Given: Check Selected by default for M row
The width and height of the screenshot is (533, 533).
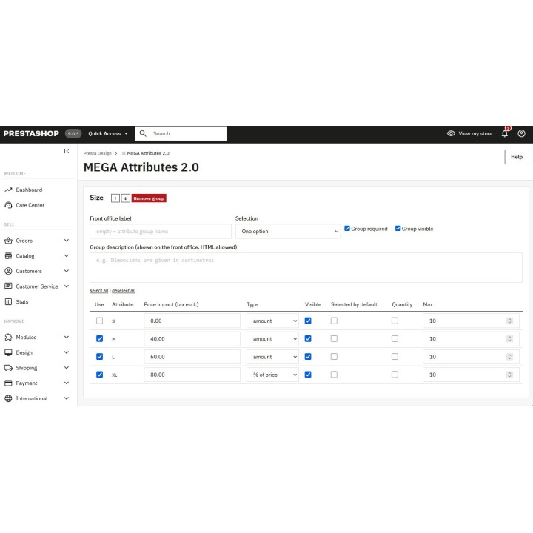Looking at the screenshot, I should [x=334, y=338].
